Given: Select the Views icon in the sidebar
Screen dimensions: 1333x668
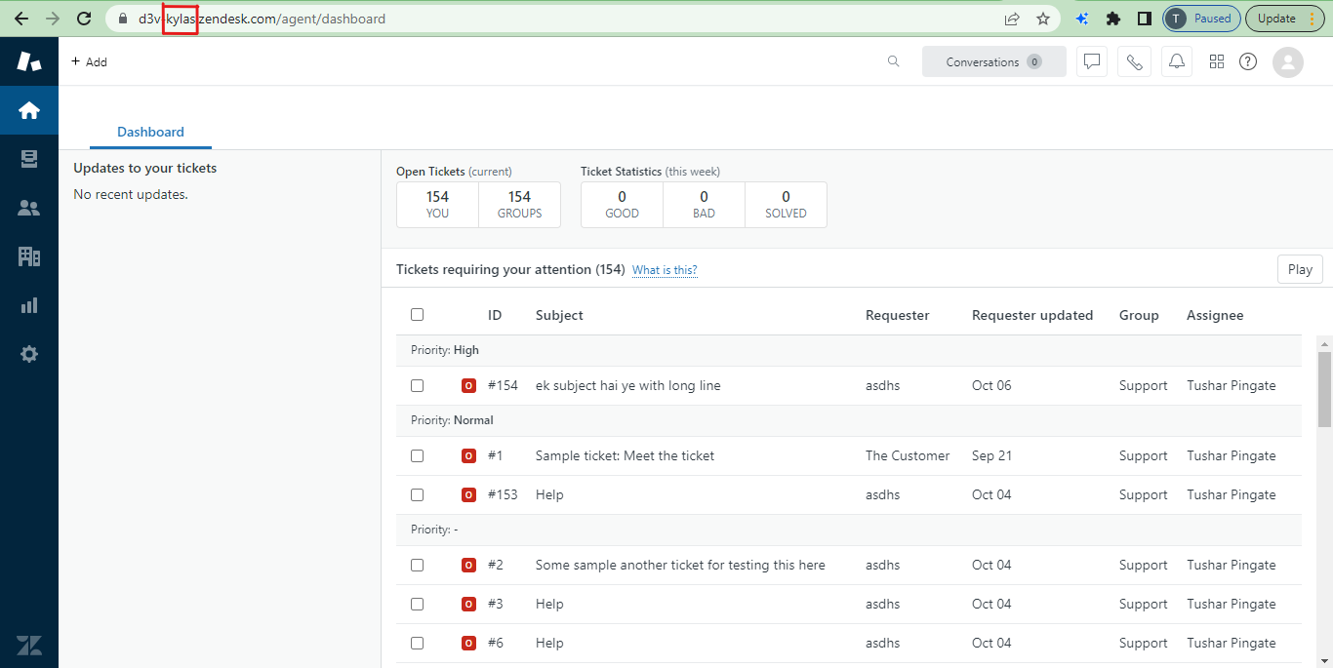Looking at the screenshot, I should pos(28,158).
